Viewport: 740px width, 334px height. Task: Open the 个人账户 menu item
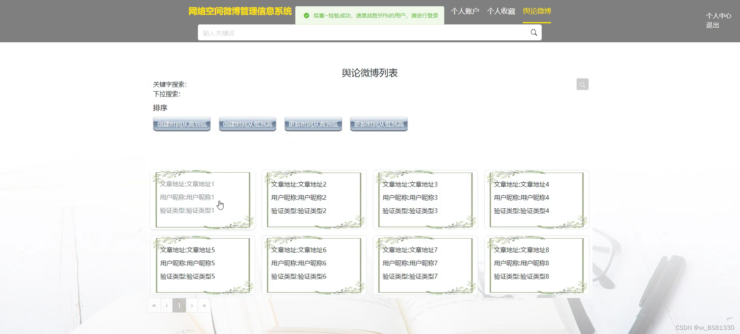(x=465, y=11)
